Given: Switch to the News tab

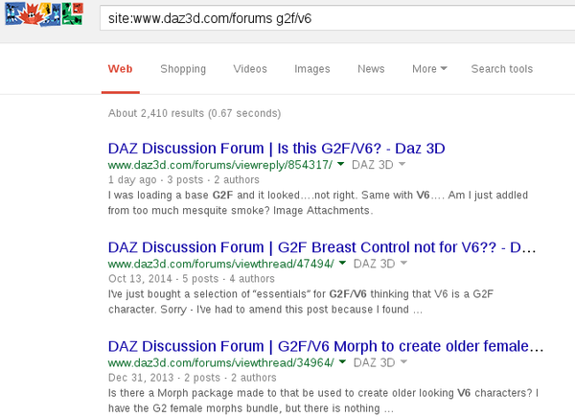Looking at the screenshot, I should coord(371,69).
